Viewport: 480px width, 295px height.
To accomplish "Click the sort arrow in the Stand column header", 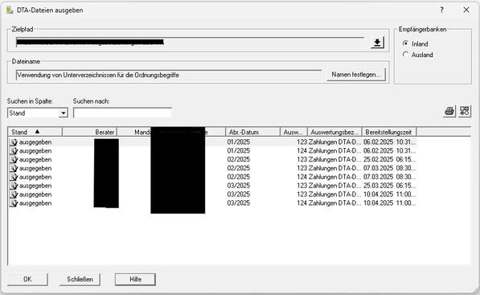I will coord(37,132).
